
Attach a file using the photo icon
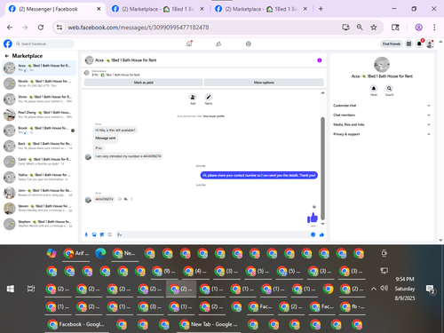coord(94,234)
